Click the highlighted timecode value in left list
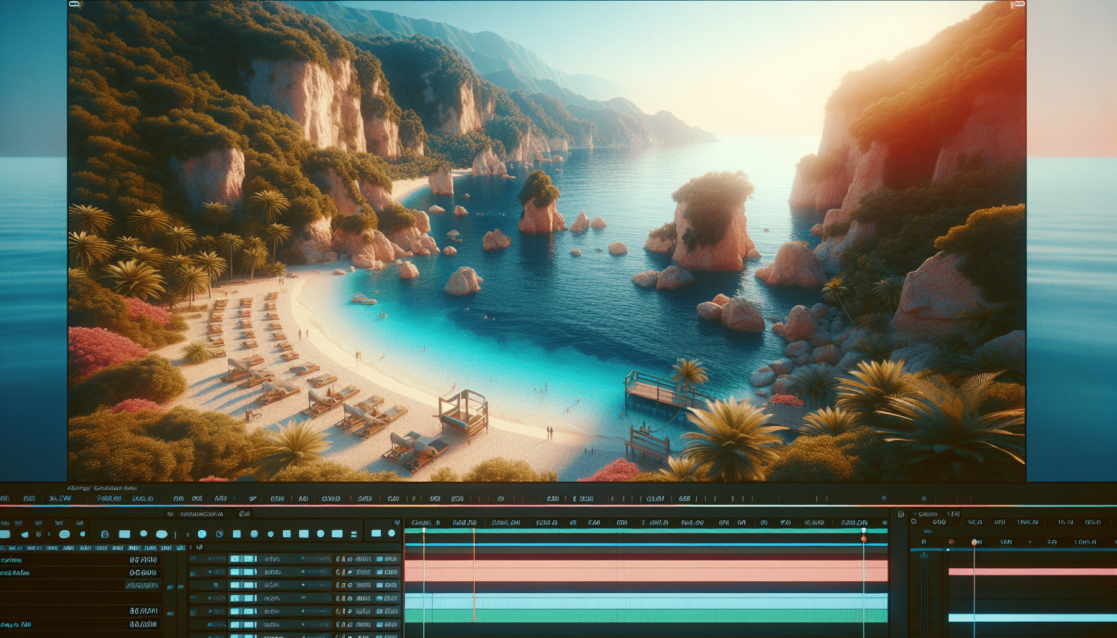 coord(142,585)
